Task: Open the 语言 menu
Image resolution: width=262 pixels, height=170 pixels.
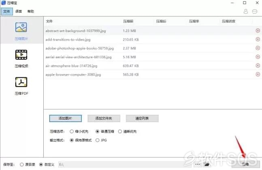Action: click(x=19, y=11)
